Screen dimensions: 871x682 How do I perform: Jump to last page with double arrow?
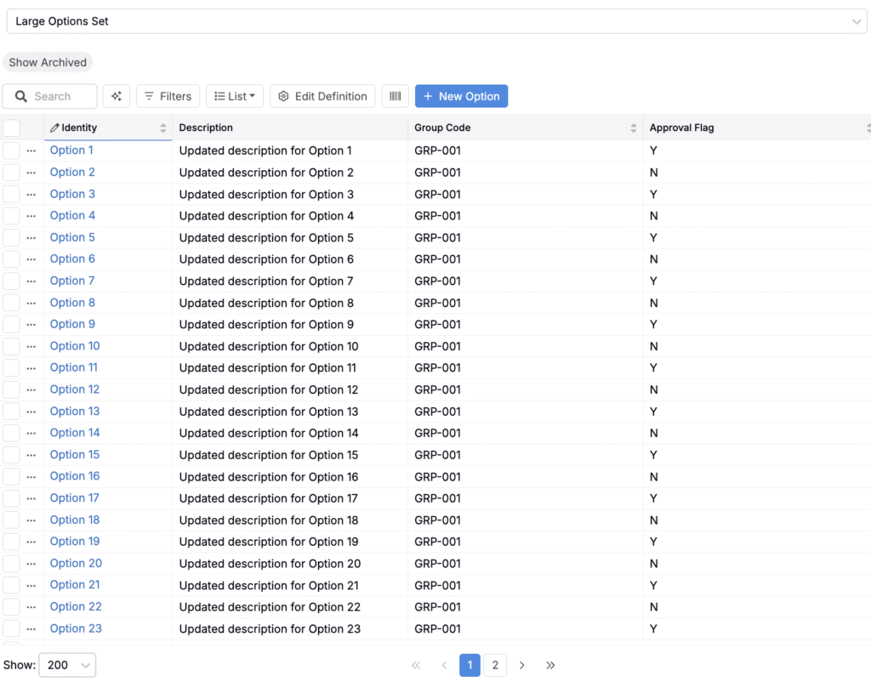coord(550,665)
